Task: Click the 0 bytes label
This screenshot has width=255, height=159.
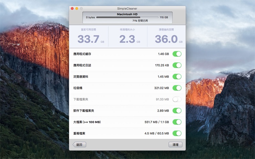Action: 91,17
